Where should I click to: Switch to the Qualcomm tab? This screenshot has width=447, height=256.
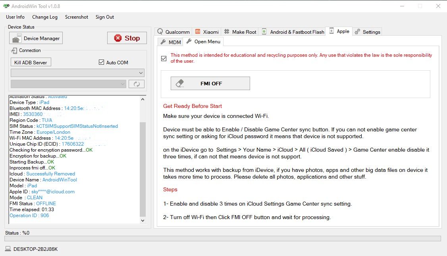click(173, 32)
